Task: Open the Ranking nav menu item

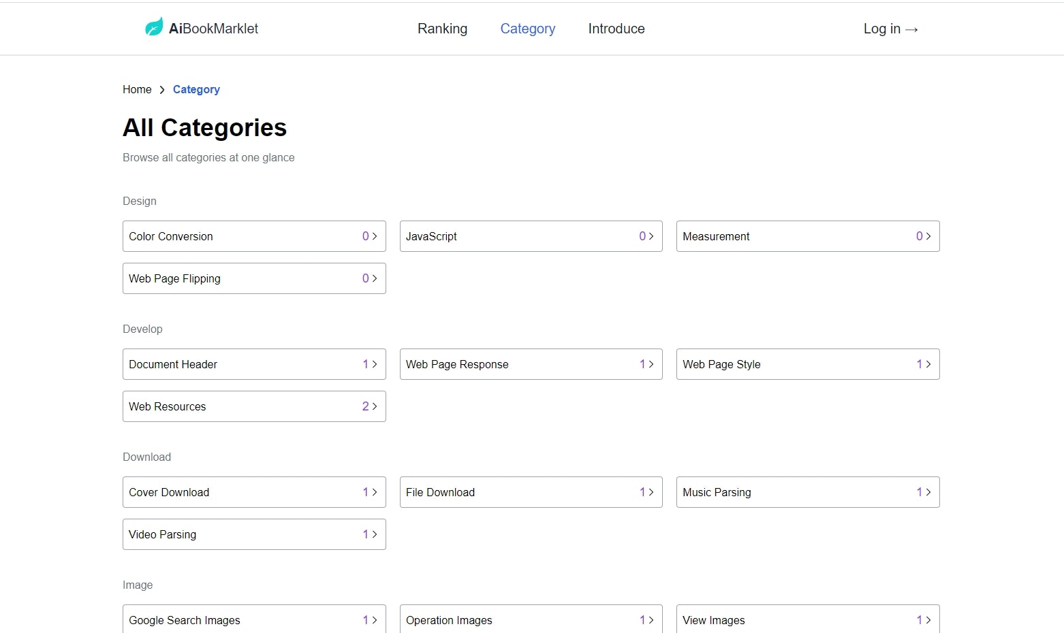Action: click(x=442, y=29)
